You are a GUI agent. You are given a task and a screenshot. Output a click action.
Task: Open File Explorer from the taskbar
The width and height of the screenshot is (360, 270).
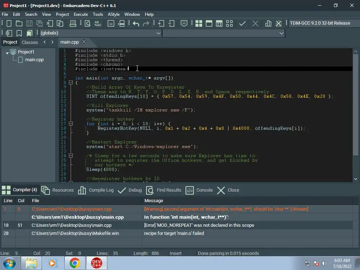pos(31,263)
